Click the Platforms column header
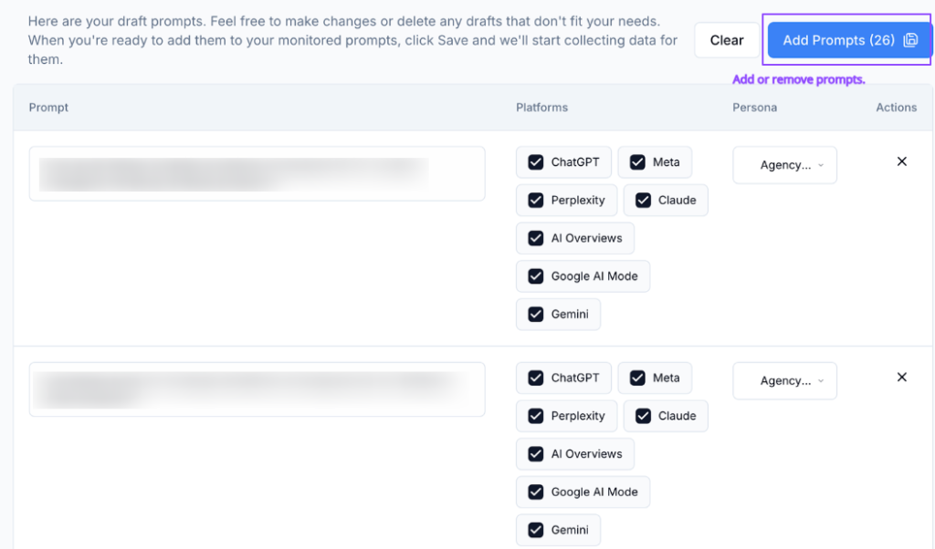Screen dimensions: 935x549 point(541,108)
